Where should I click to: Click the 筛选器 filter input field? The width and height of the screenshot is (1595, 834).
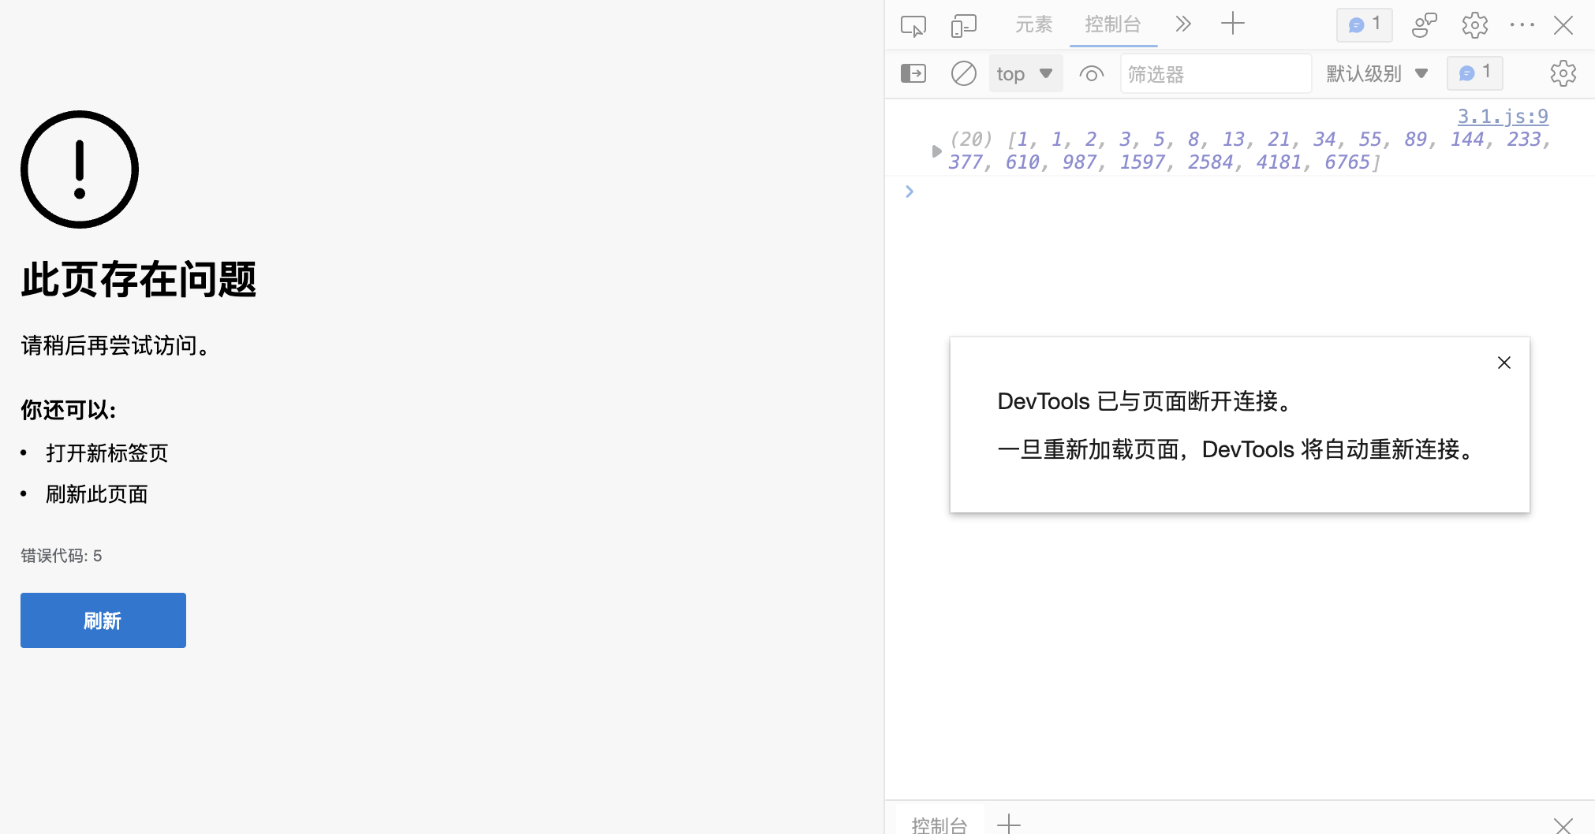pos(1215,74)
